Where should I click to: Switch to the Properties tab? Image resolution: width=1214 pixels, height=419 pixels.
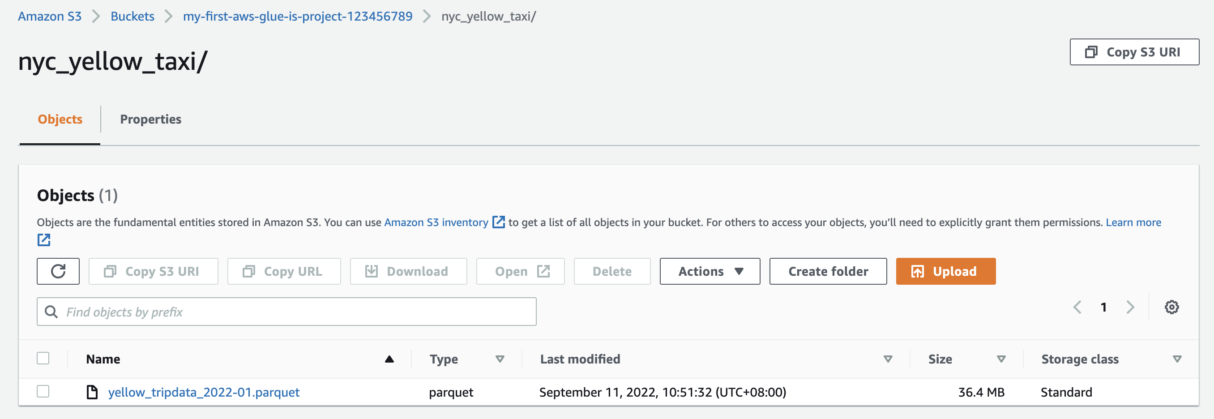pyautogui.click(x=150, y=119)
